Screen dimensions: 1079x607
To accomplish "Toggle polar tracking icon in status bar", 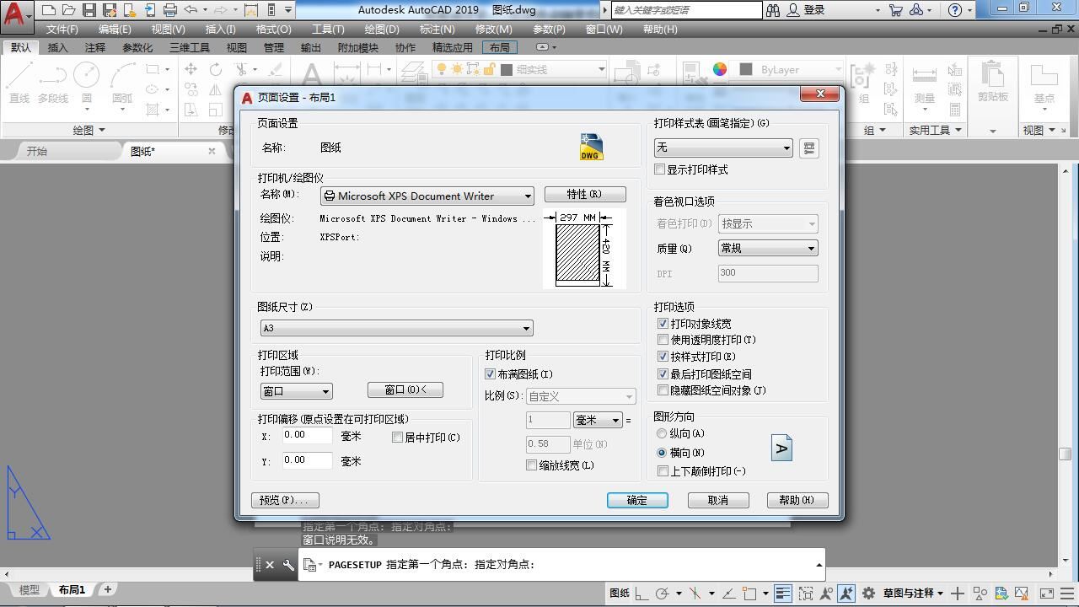I will (x=663, y=594).
